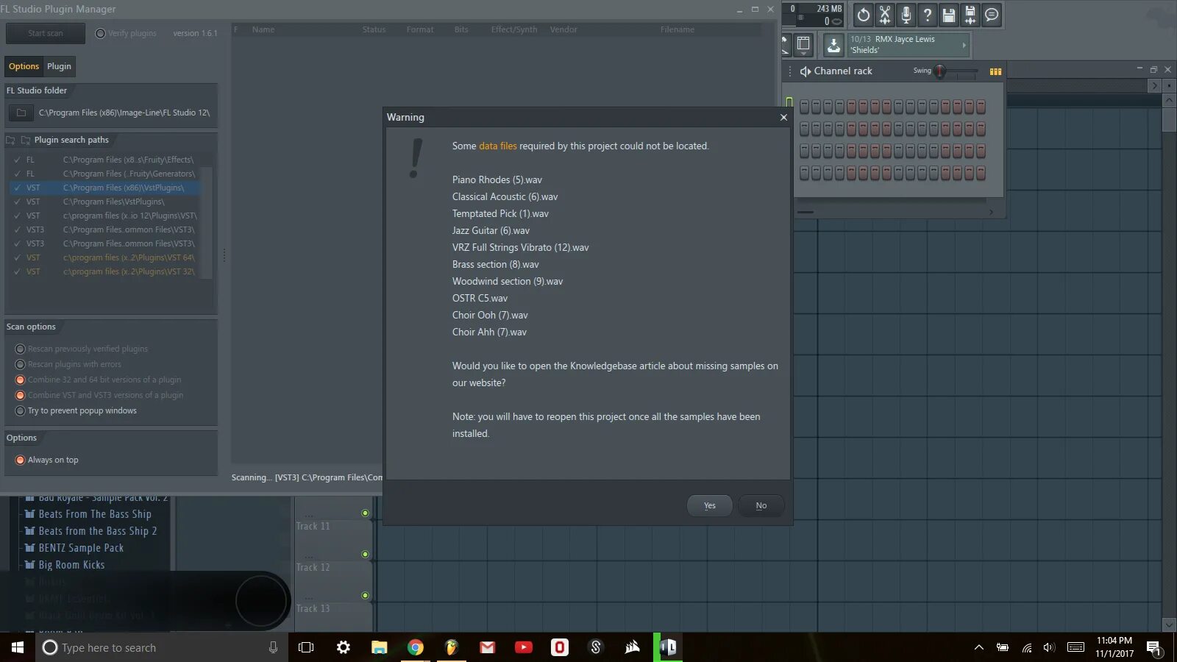The width and height of the screenshot is (1177, 662).
Task: Sort plugin list by Name column
Action: [x=263, y=29]
